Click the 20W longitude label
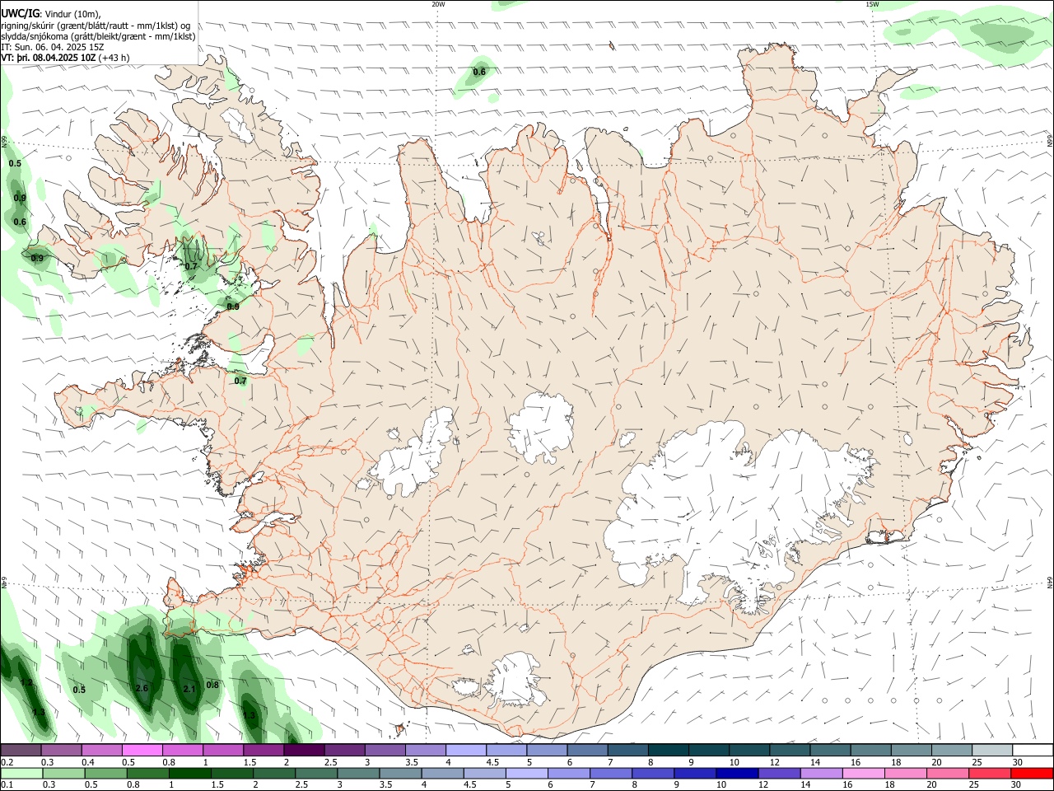Viewport: 1054px width, 791px height. coord(438,4)
